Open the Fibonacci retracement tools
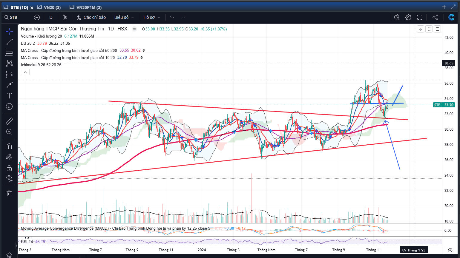Image resolution: width=460 pixels, height=258 pixels. tap(9, 53)
